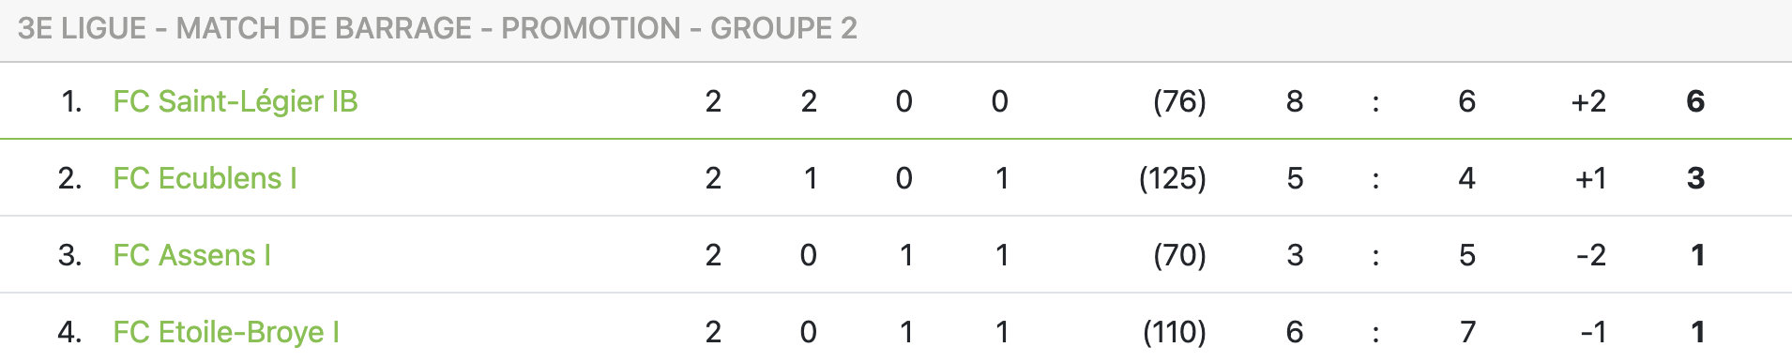This screenshot has width=1792, height=362.
Task: Open the FC Ecublens I team link
Action: pyautogui.click(x=205, y=178)
